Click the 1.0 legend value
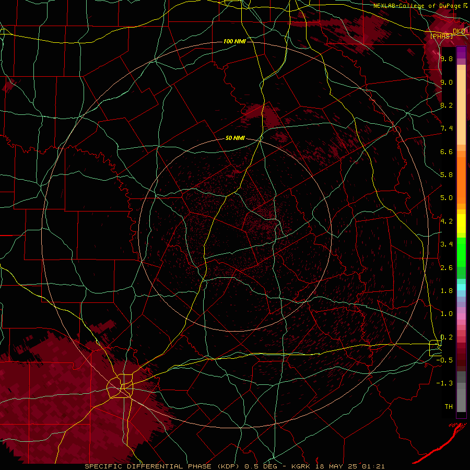Viewport: 470px width, 470px height. [x=446, y=314]
